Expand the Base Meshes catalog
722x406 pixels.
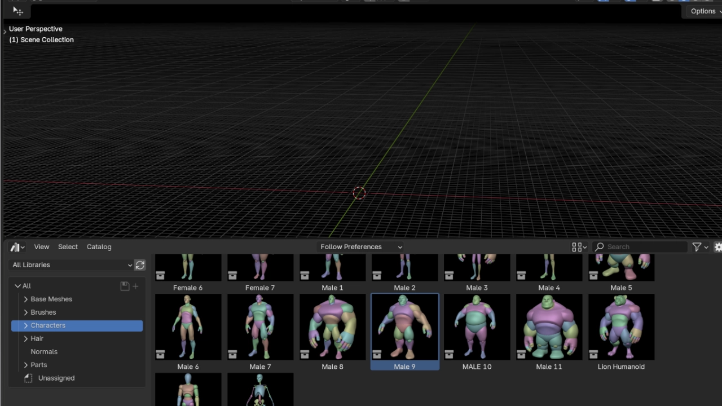pos(26,299)
